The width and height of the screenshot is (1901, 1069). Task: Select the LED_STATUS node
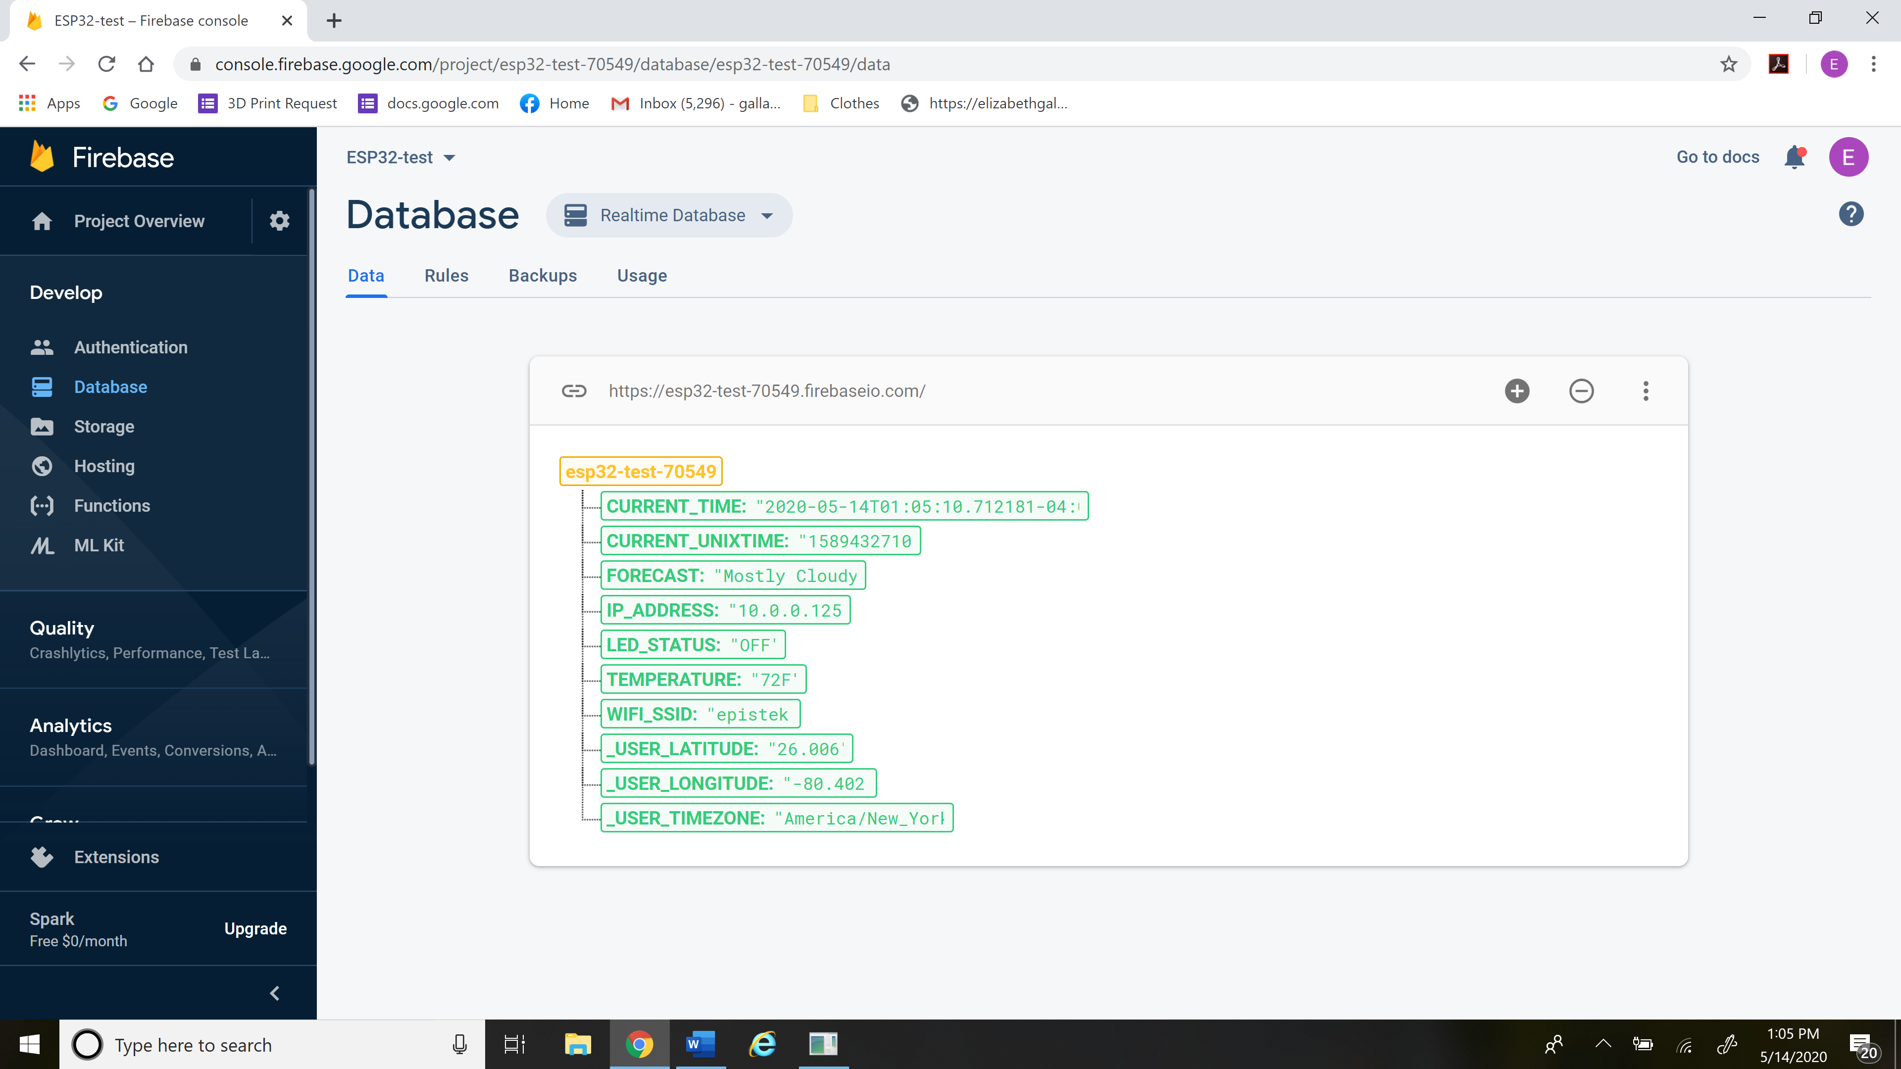tap(692, 645)
